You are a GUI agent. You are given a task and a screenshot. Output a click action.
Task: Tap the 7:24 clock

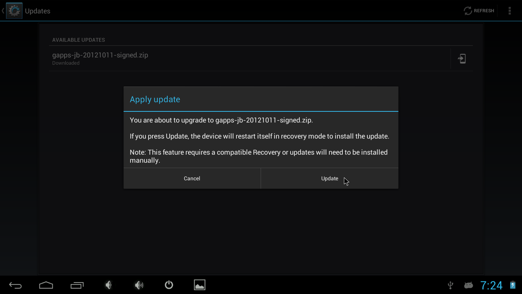coord(491,285)
